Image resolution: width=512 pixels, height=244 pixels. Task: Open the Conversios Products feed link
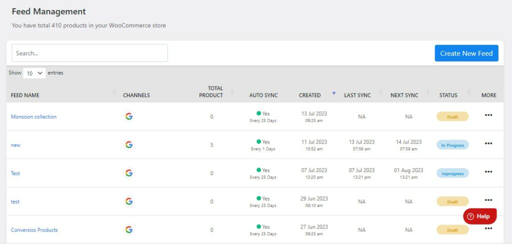(34, 230)
